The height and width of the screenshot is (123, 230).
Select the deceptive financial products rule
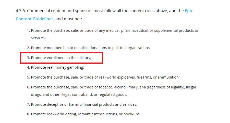(84, 104)
